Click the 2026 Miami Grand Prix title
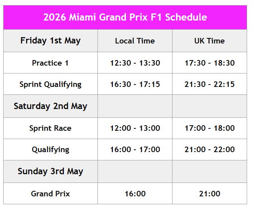The height and width of the screenshot is (209, 253). tap(125, 17)
